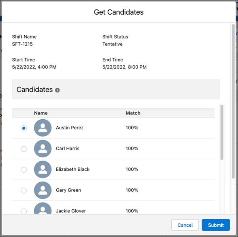The height and width of the screenshot is (237, 238).
Task: Click the SFT-1215 shift name value
Action: pos(22,44)
